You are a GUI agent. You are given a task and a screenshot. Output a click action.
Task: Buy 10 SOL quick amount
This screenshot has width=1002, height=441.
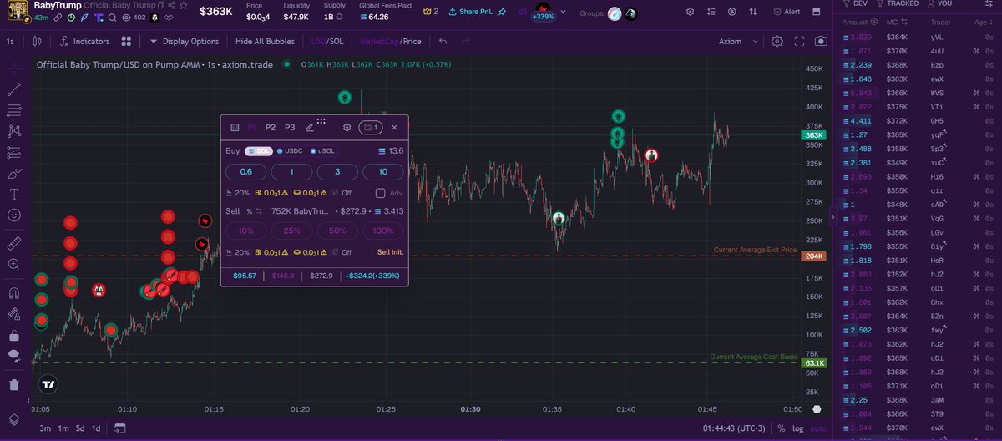(x=383, y=172)
